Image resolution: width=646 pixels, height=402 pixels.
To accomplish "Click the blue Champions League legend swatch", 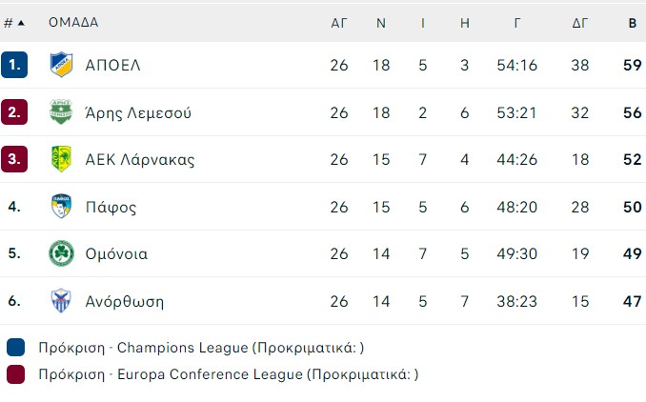I will pyautogui.click(x=14, y=347).
